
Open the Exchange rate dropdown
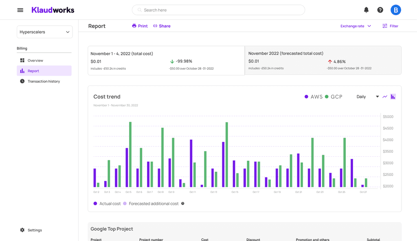[x=356, y=26]
